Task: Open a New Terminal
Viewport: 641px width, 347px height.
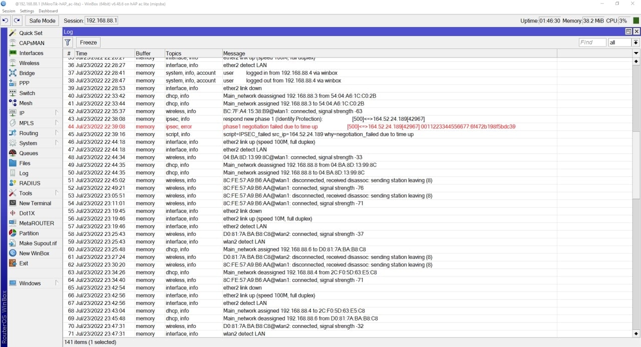Action: 35,203
